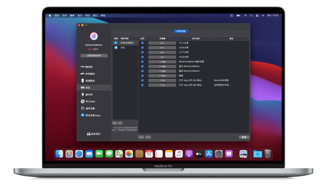Click the ^⌥⌘B shortcut key field
The height and width of the screenshot is (187, 327).
click(x=162, y=62)
